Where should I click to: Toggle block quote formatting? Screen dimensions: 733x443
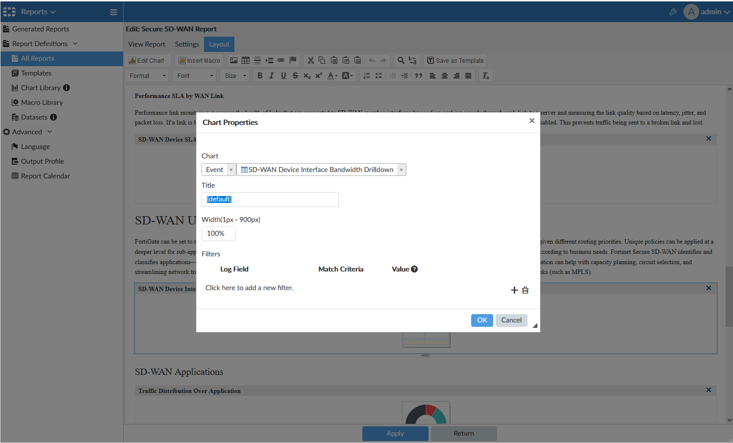click(419, 75)
